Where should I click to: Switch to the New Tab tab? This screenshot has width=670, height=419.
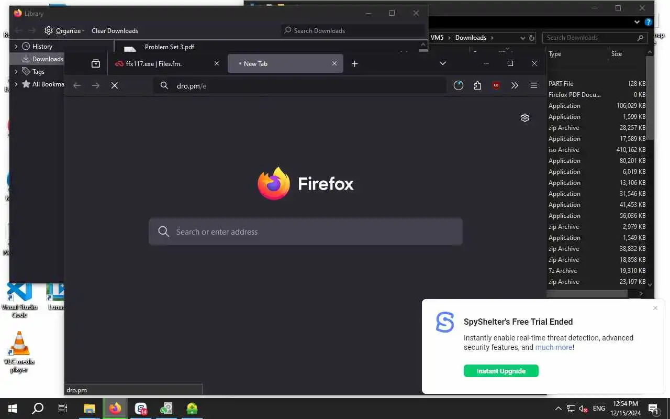tap(285, 63)
